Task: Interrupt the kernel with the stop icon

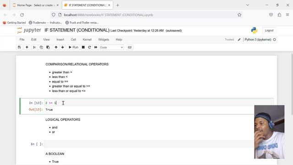Action: click(83, 47)
